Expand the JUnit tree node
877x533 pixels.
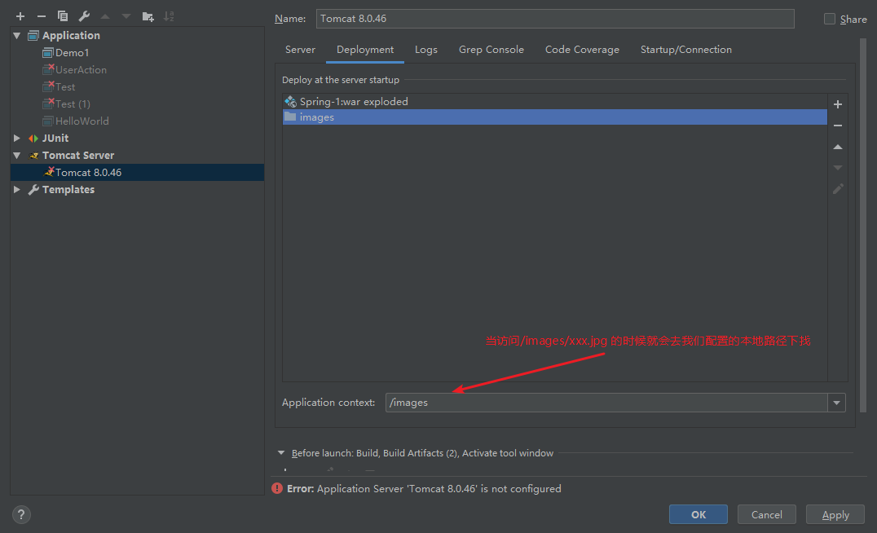point(17,139)
